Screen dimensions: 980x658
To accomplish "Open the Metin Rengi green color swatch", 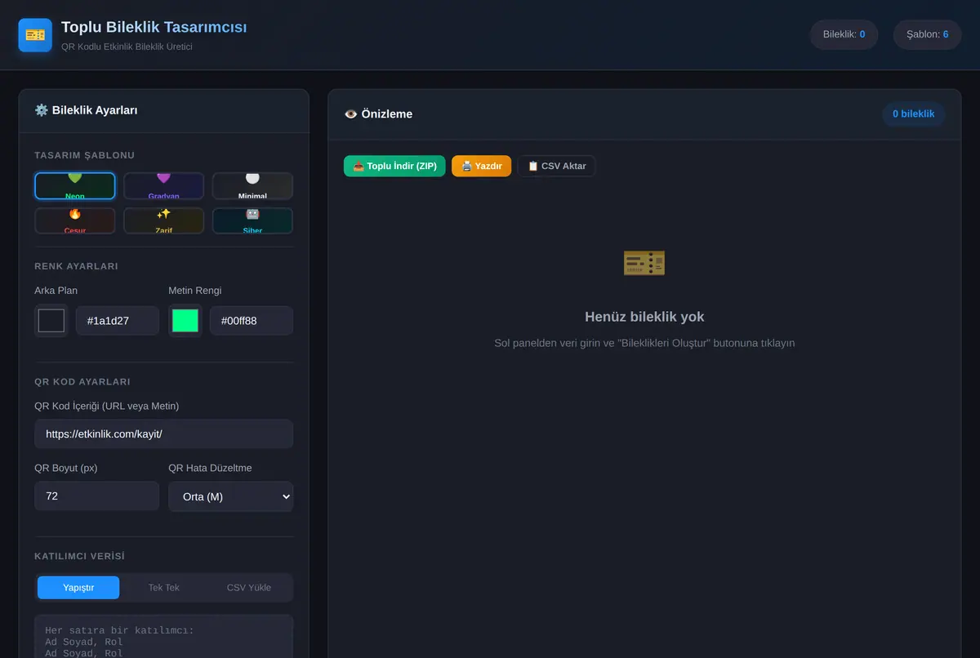I will [185, 321].
